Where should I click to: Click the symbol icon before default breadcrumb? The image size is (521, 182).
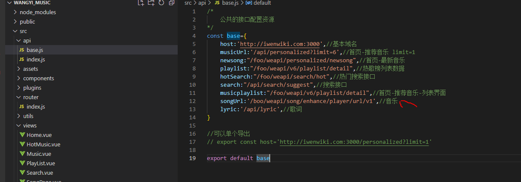point(249,3)
